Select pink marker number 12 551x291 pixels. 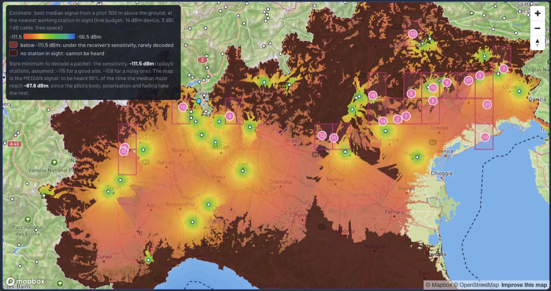tap(322, 135)
